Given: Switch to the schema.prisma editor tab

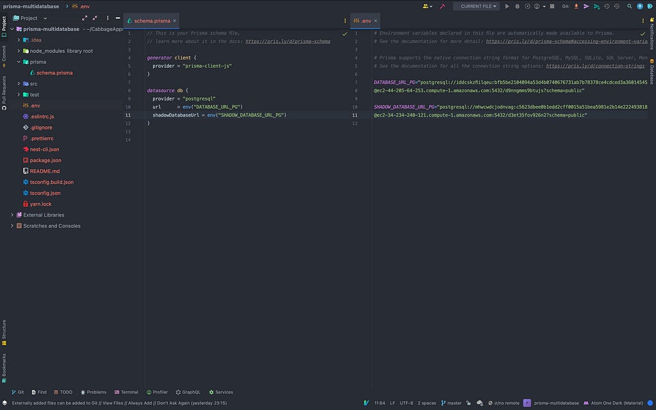Looking at the screenshot, I should pyautogui.click(x=152, y=20).
